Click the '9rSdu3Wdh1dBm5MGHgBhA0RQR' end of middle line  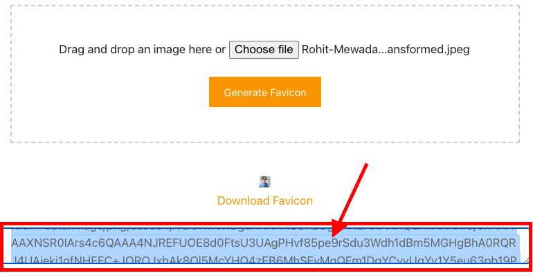[424, 243]
